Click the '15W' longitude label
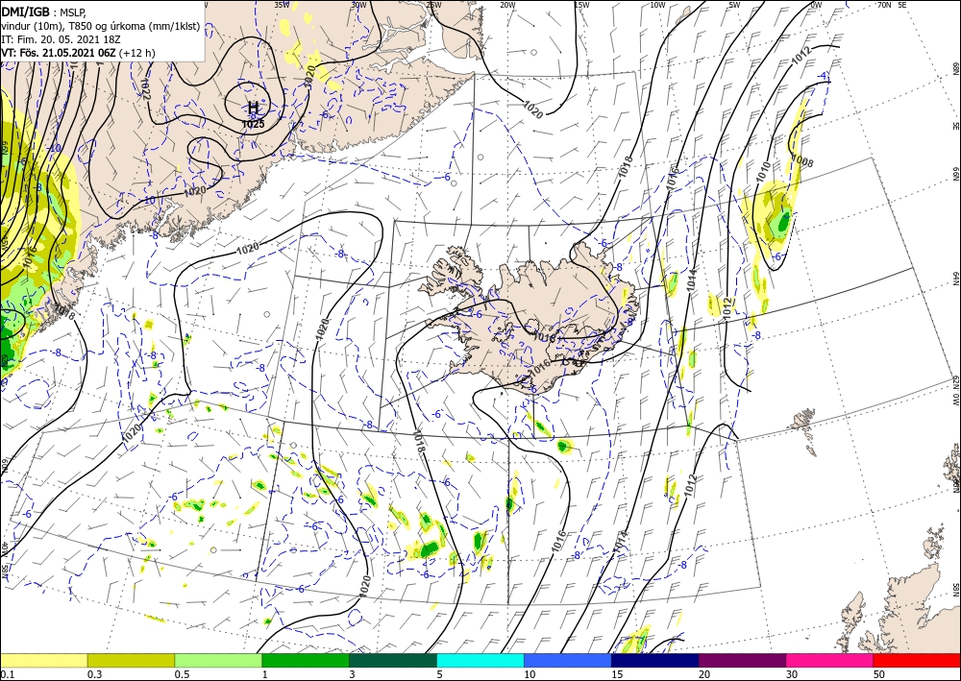The image size is (961, 681). [581, 5]
